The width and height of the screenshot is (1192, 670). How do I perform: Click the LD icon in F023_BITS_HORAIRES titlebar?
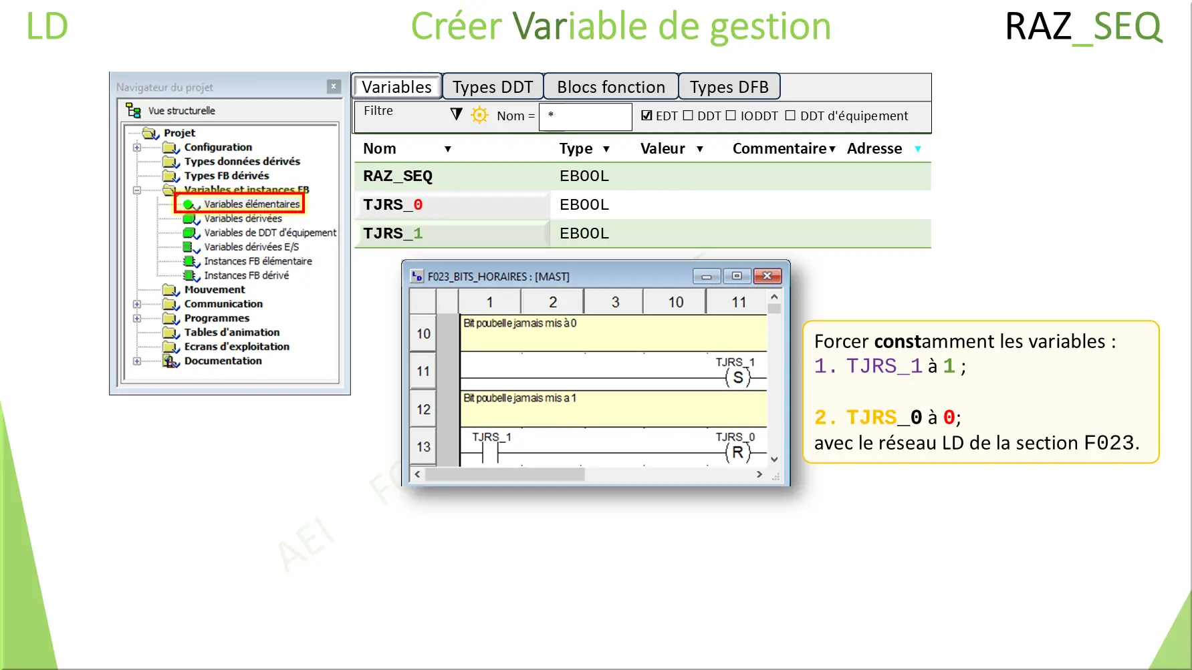416,275
